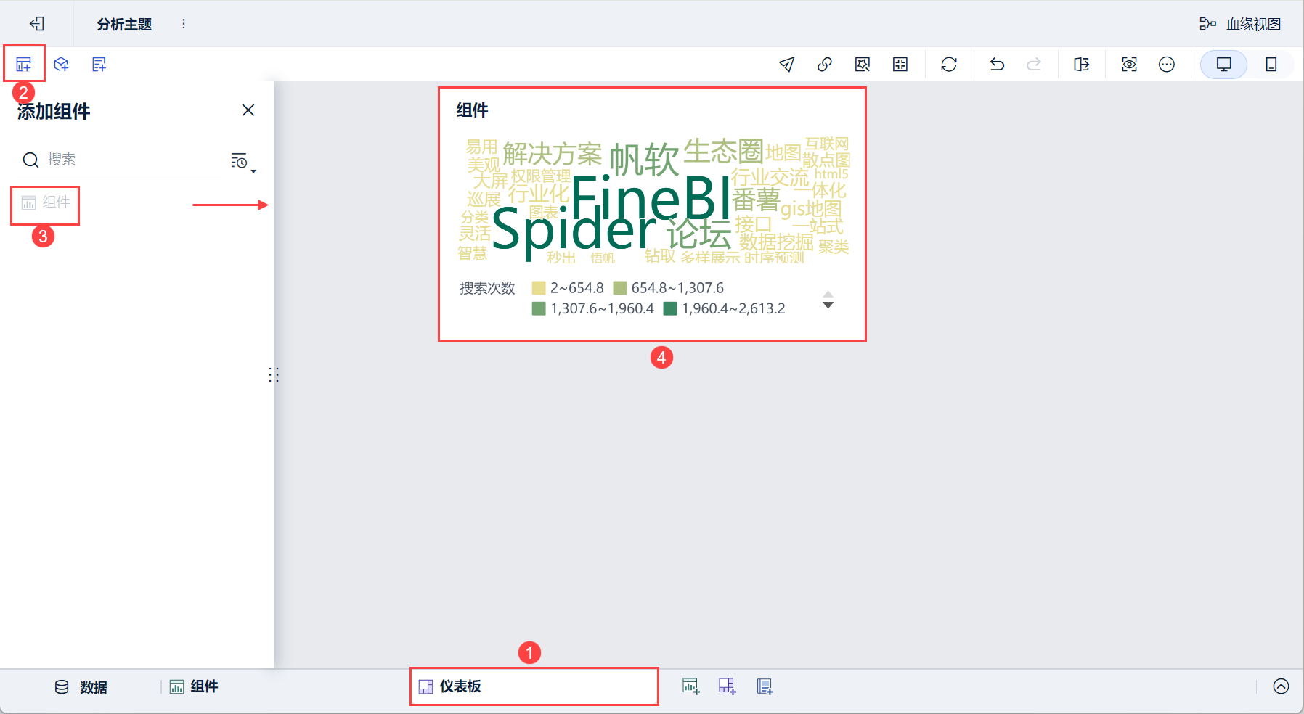Click the word gis地图 in word cloud
This screenshot has height=714, width=1304.
811,209
